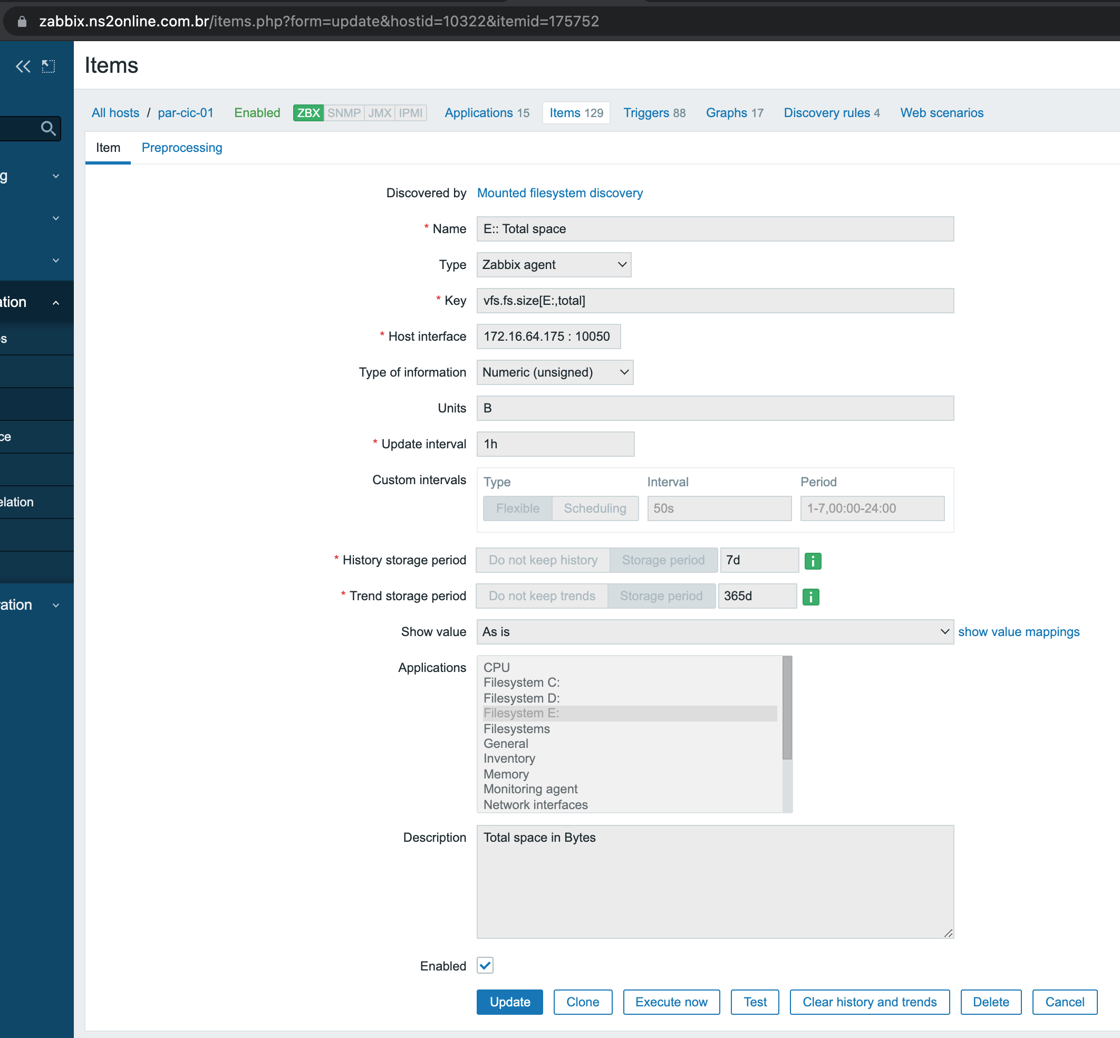Open Graphs 17 host tab
The image size is (1120, 1038).
[x=735, y=113]
